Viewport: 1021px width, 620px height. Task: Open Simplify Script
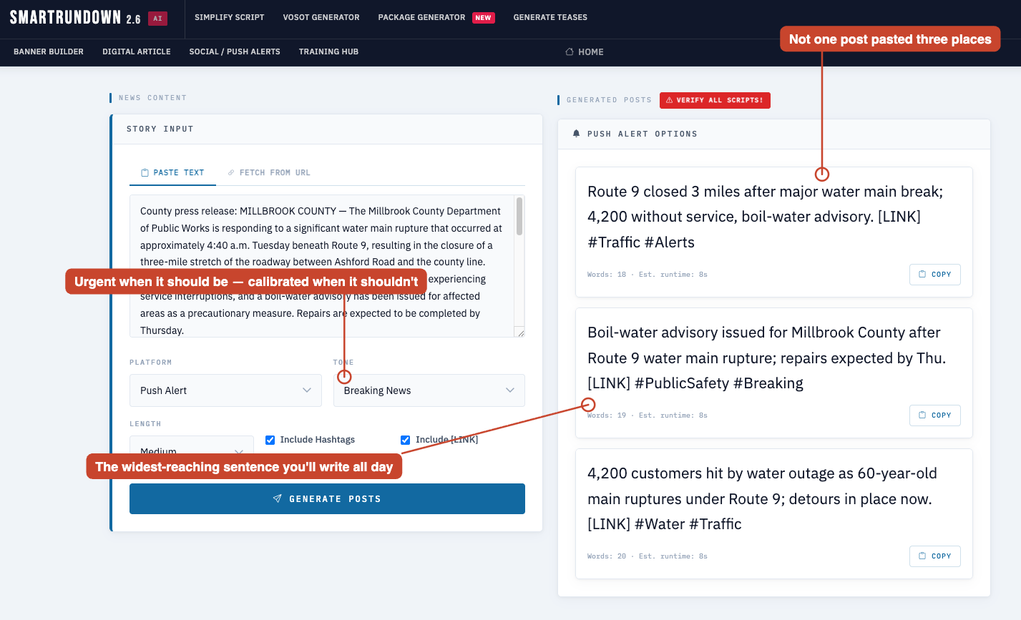(229, 17)
